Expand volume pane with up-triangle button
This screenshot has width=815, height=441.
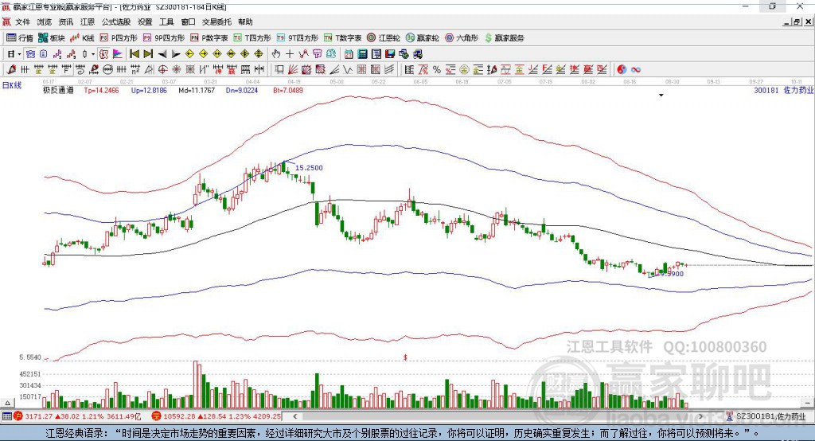coord(7,403)
